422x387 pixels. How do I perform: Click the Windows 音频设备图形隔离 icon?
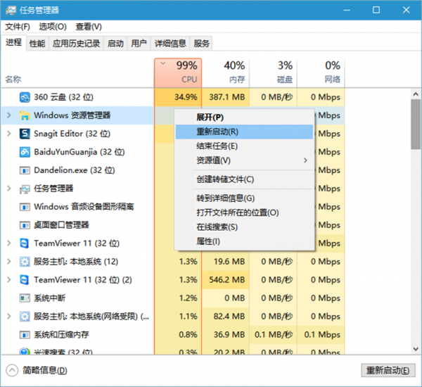tap(25, 207)
